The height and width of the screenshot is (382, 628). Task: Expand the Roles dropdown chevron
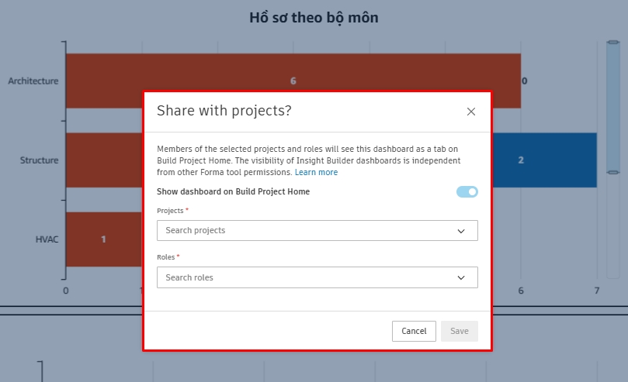pos(461,277)
